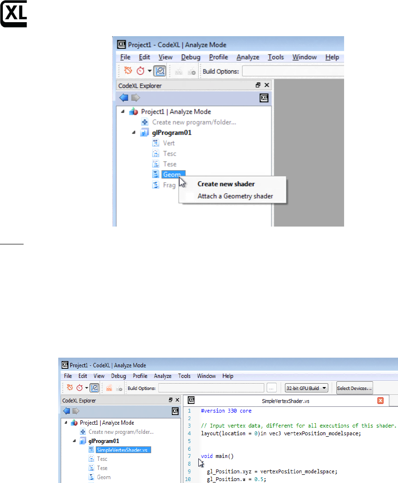Image resolution: width=398 pixels, height=483 pixels.
Task: Click Build Options field in upper window
Action: pos(293,71)
